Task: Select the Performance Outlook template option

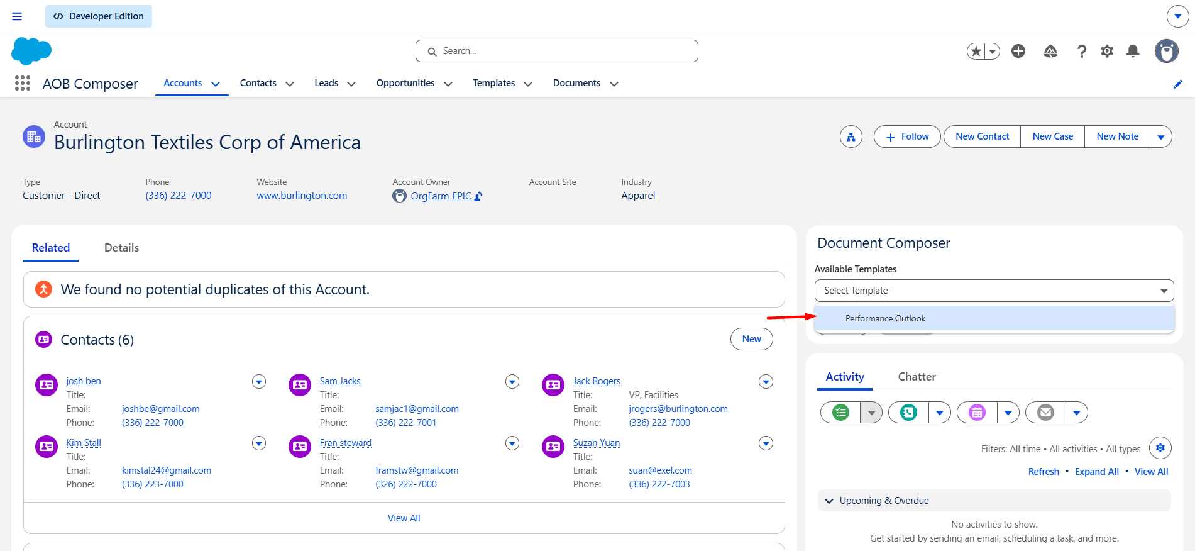Action: (x=994, y=318)
